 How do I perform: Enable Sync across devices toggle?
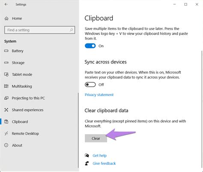pos(90,84)
